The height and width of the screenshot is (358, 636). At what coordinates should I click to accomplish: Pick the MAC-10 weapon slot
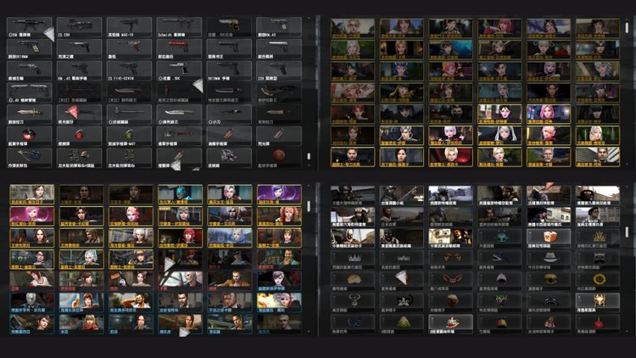129,27
